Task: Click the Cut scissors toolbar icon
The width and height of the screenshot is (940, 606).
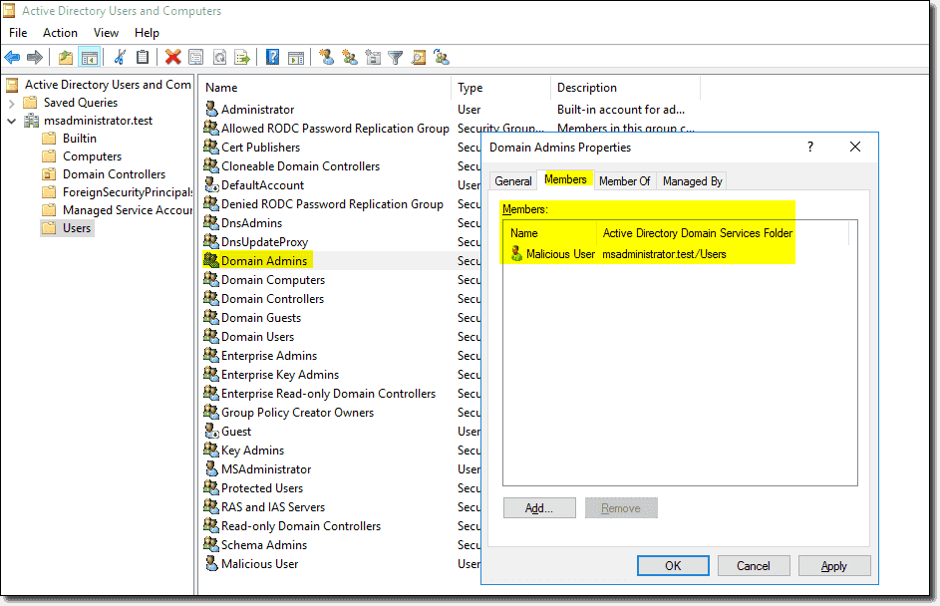Action: coord(120,58)
